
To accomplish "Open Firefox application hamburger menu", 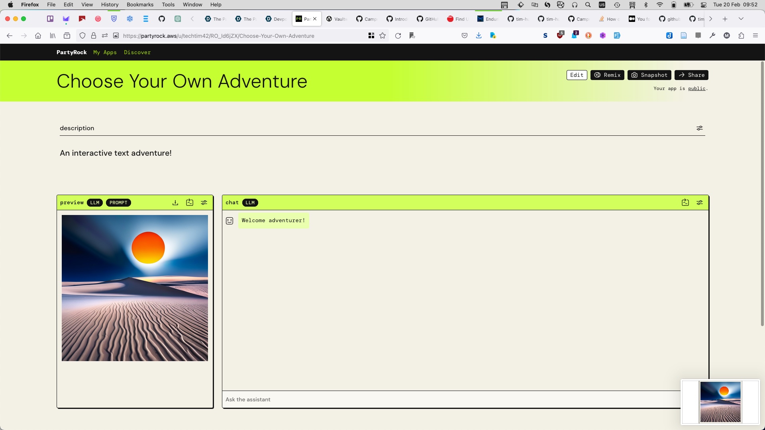I will (x=755, y=36).
